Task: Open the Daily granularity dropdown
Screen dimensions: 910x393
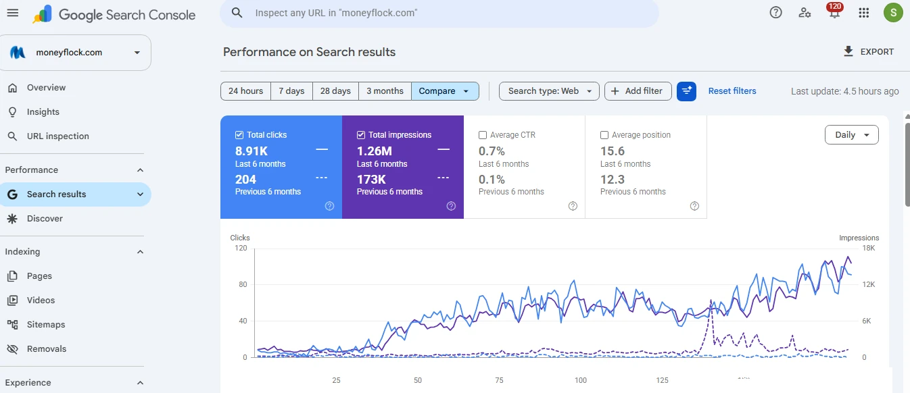Action: [852, 135]
